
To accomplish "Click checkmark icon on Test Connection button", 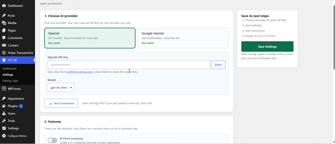I will (x=50, y=104).
